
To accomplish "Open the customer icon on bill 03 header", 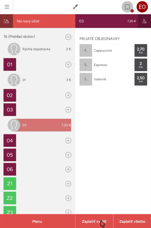I will (x=144, y=21).
